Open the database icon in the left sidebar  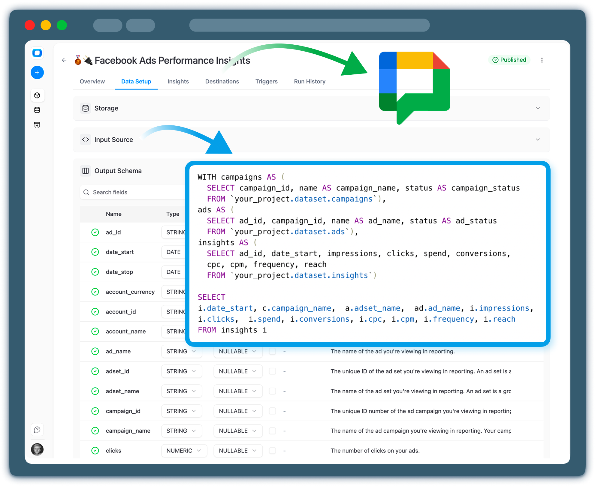click(37, 110)
